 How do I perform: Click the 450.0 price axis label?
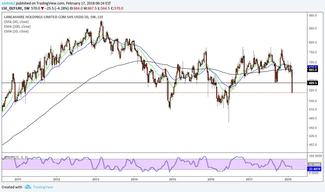coord(313,128)
